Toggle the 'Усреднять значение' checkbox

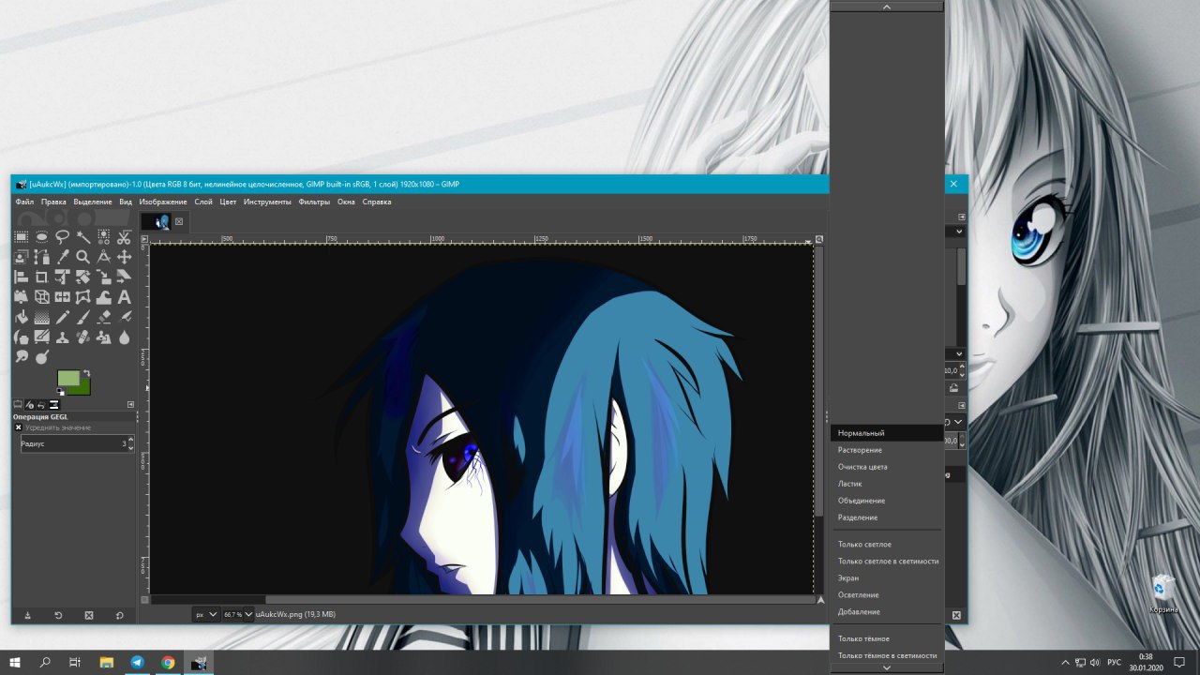pos(18,427)
